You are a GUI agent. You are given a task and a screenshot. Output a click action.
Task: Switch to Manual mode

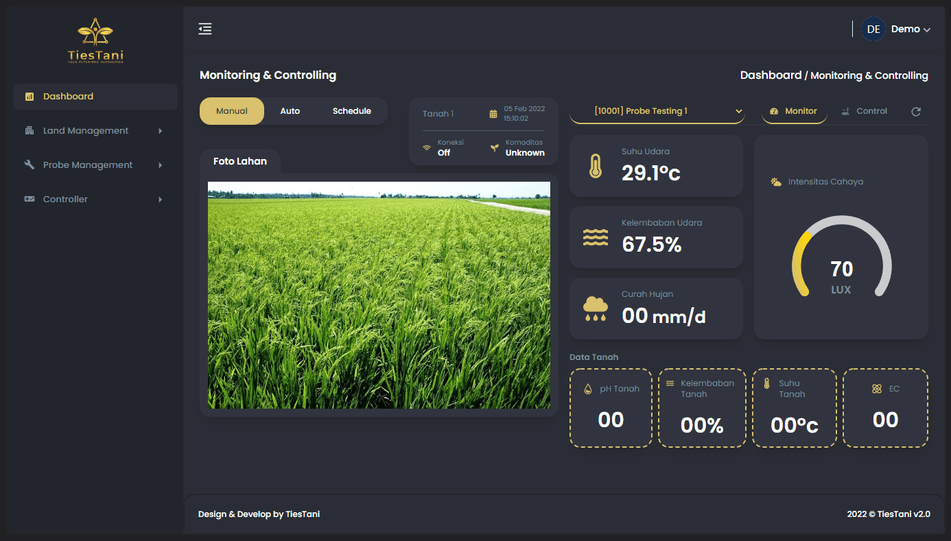(x=231, y=111)
